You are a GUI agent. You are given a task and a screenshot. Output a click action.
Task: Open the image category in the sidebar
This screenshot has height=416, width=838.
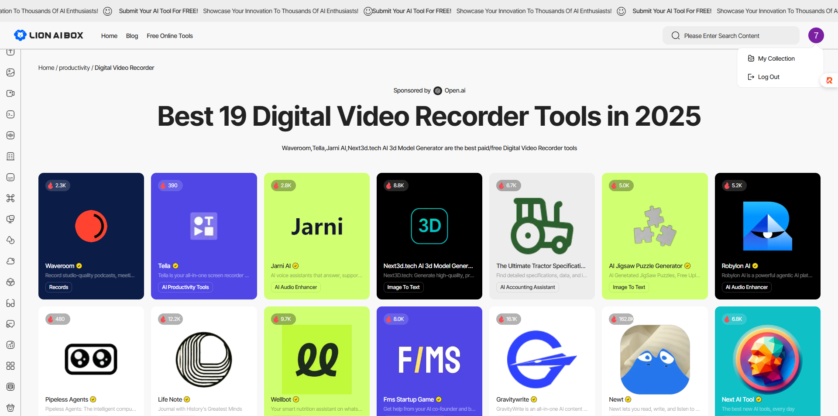(10, 72)
